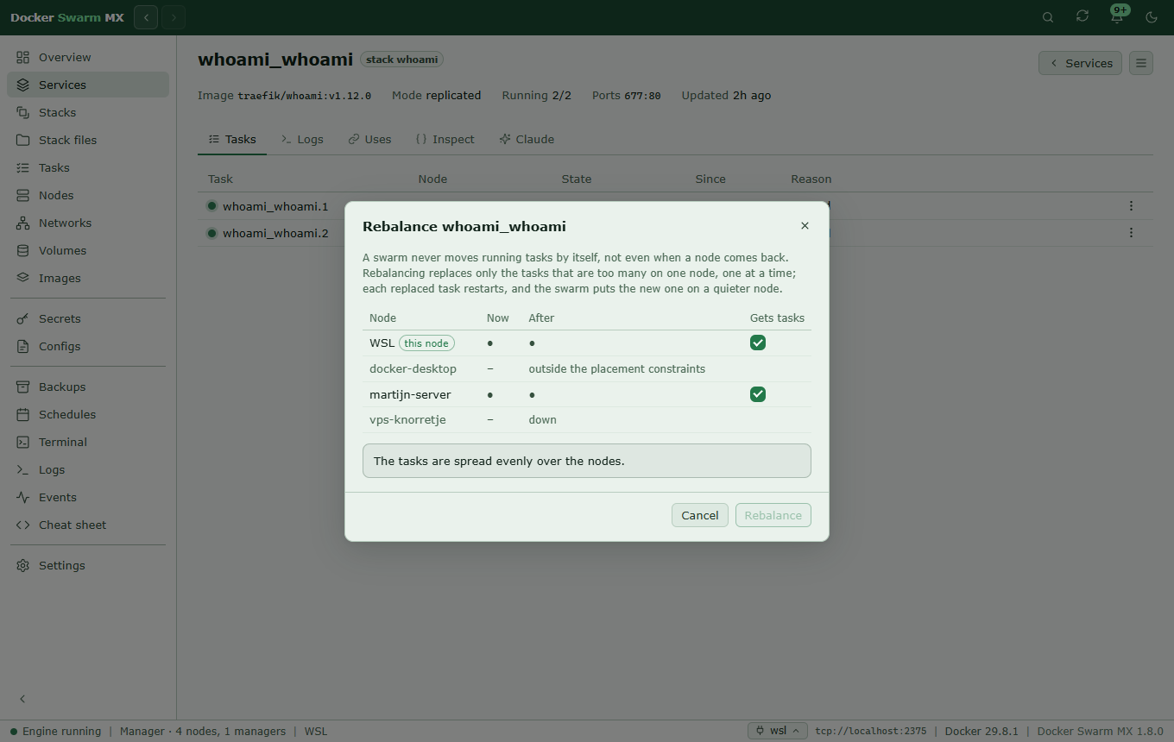Open Overview in the sidebar
Viewport: 1174px width, 742px height.
[88, 57]
